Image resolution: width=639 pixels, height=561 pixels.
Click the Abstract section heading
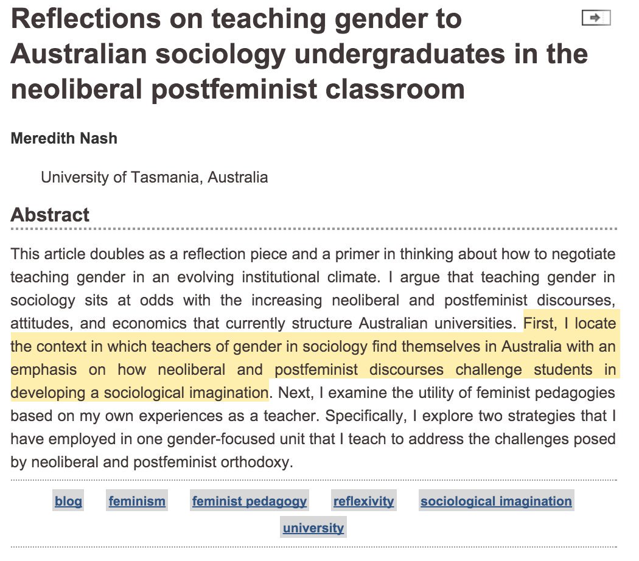[50, 215]
